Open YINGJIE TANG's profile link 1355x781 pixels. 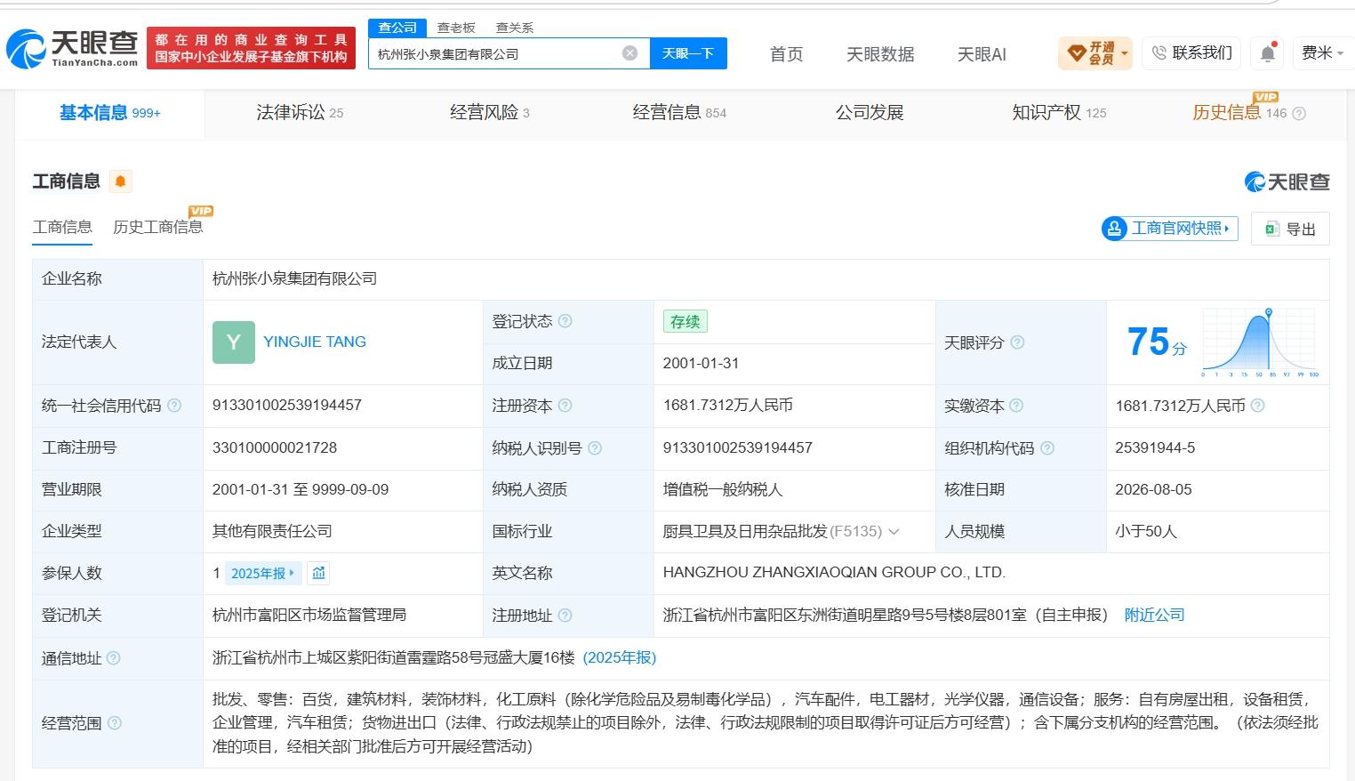[315, 342]
